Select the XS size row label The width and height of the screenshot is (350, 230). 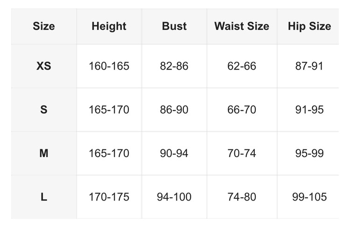[44, 66]
